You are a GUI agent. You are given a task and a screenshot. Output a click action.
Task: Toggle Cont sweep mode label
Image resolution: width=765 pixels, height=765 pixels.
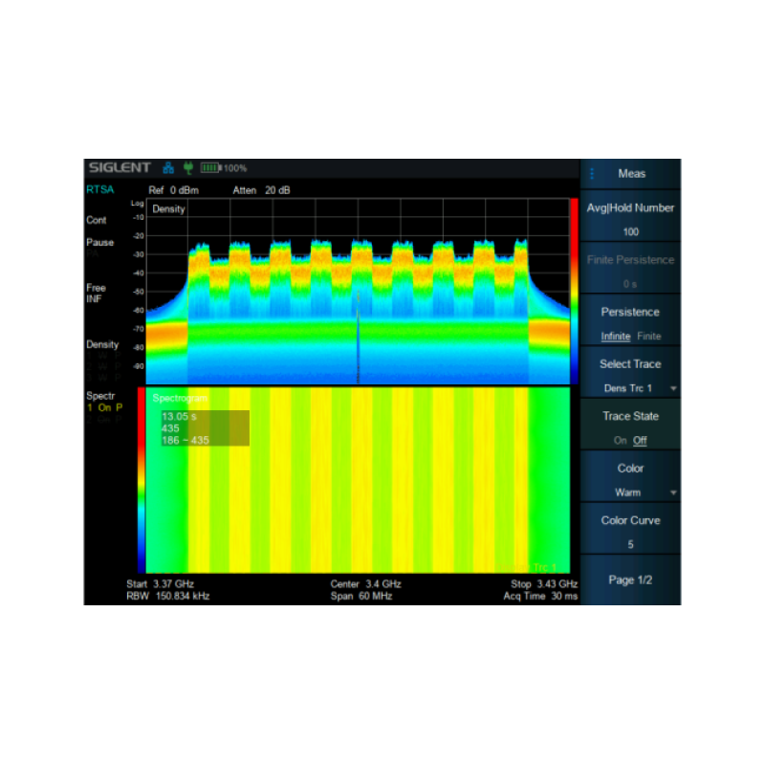(97, 220)
